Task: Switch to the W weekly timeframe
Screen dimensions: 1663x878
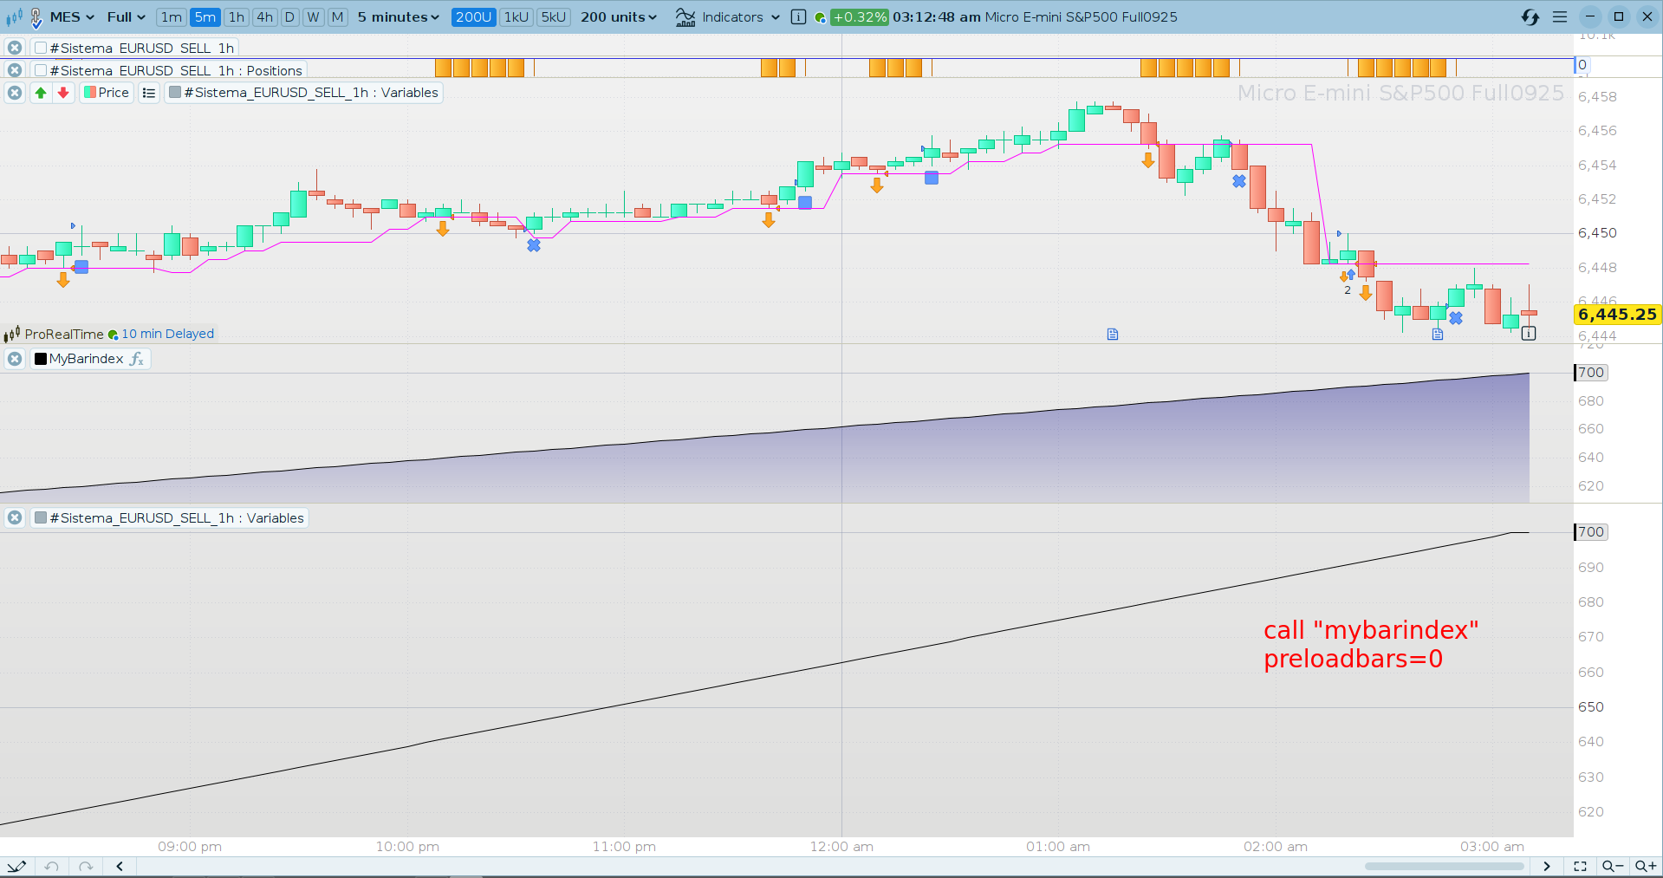Action: 314,17
